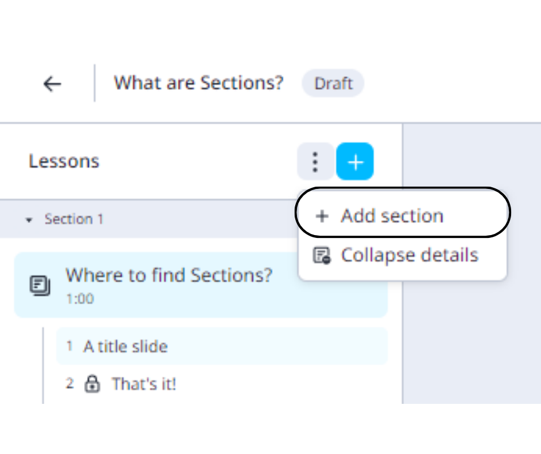
Task: Open the three-dot options menu next to Lessons
Action: point(315,162)
